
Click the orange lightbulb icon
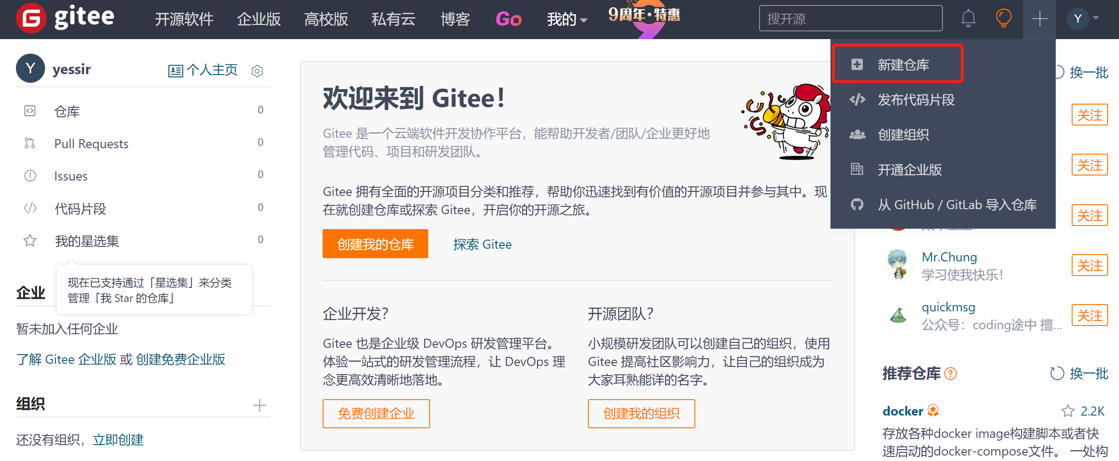1003,19
